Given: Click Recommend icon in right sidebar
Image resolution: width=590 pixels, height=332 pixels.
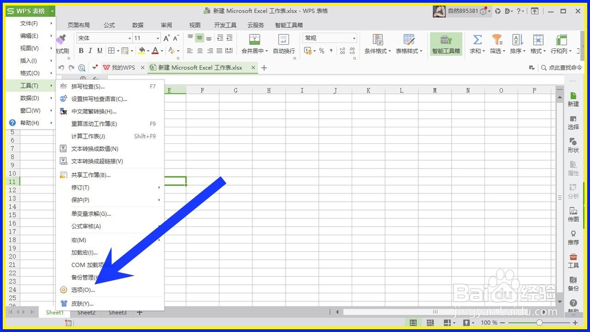Looking at the screenshot, I should click(573, 238).
